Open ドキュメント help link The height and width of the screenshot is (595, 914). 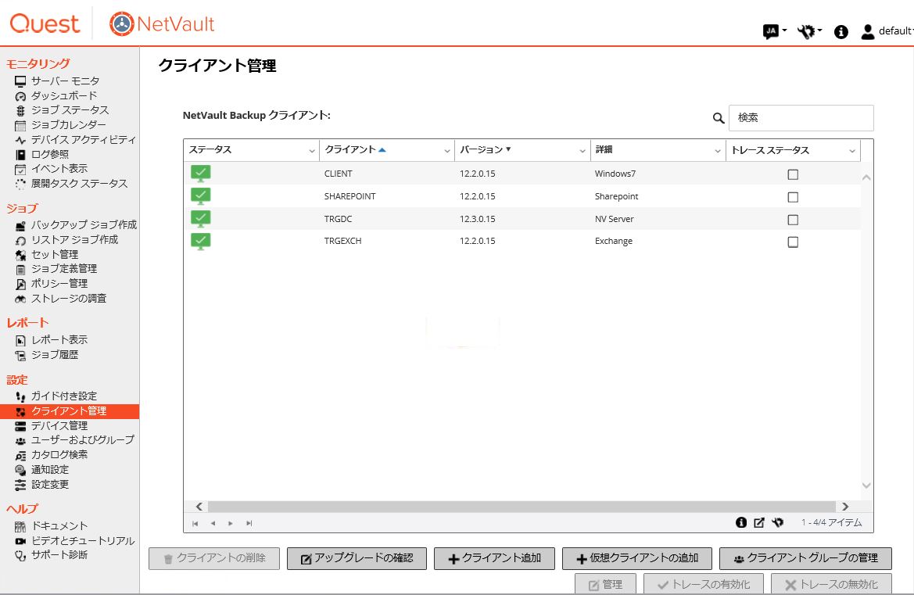[x=59, y=526]
